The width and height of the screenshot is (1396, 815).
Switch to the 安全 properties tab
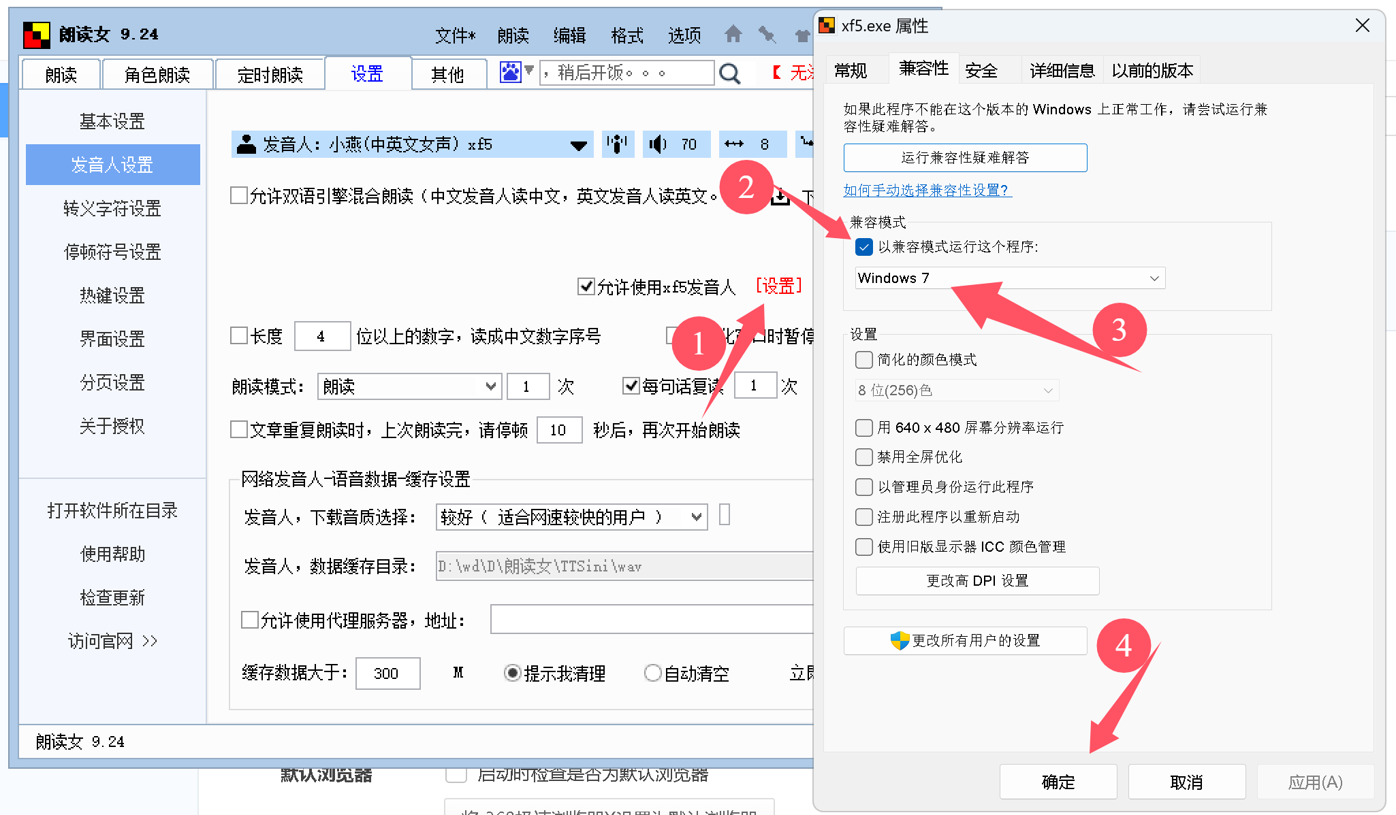pyautogui.click(x=981, y=70)
